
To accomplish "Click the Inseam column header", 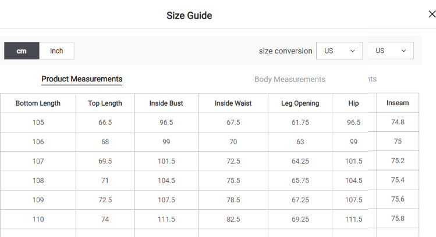I will 398,103.
